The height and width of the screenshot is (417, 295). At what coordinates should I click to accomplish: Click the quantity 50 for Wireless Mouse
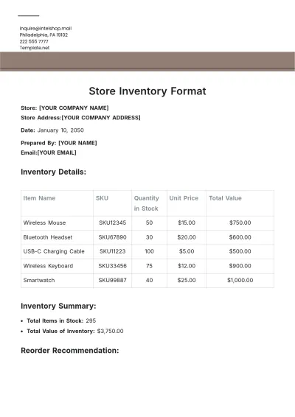point(149,222)
